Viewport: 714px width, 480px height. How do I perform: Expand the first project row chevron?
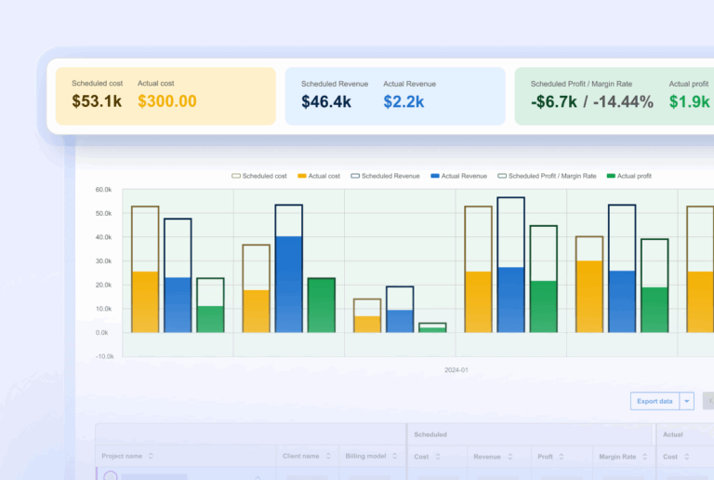(258, 476)
